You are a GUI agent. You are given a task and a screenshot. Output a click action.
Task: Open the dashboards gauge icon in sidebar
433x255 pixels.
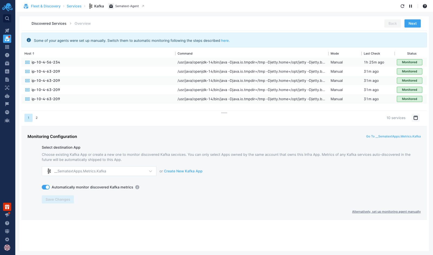pyautogui.click(x=7, y=112)
